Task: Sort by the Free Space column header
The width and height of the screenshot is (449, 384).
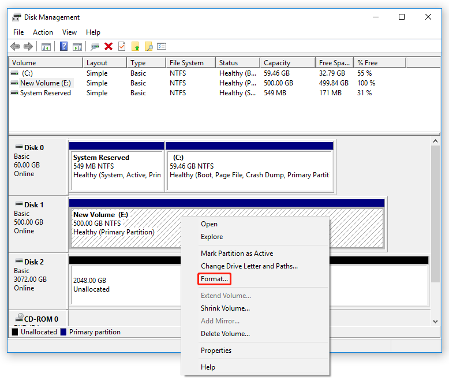Action: pos(335,63)
